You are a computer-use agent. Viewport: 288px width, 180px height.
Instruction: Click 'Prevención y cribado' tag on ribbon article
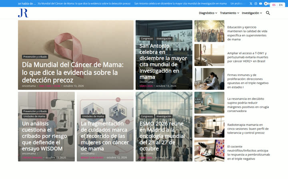point(35,57)
